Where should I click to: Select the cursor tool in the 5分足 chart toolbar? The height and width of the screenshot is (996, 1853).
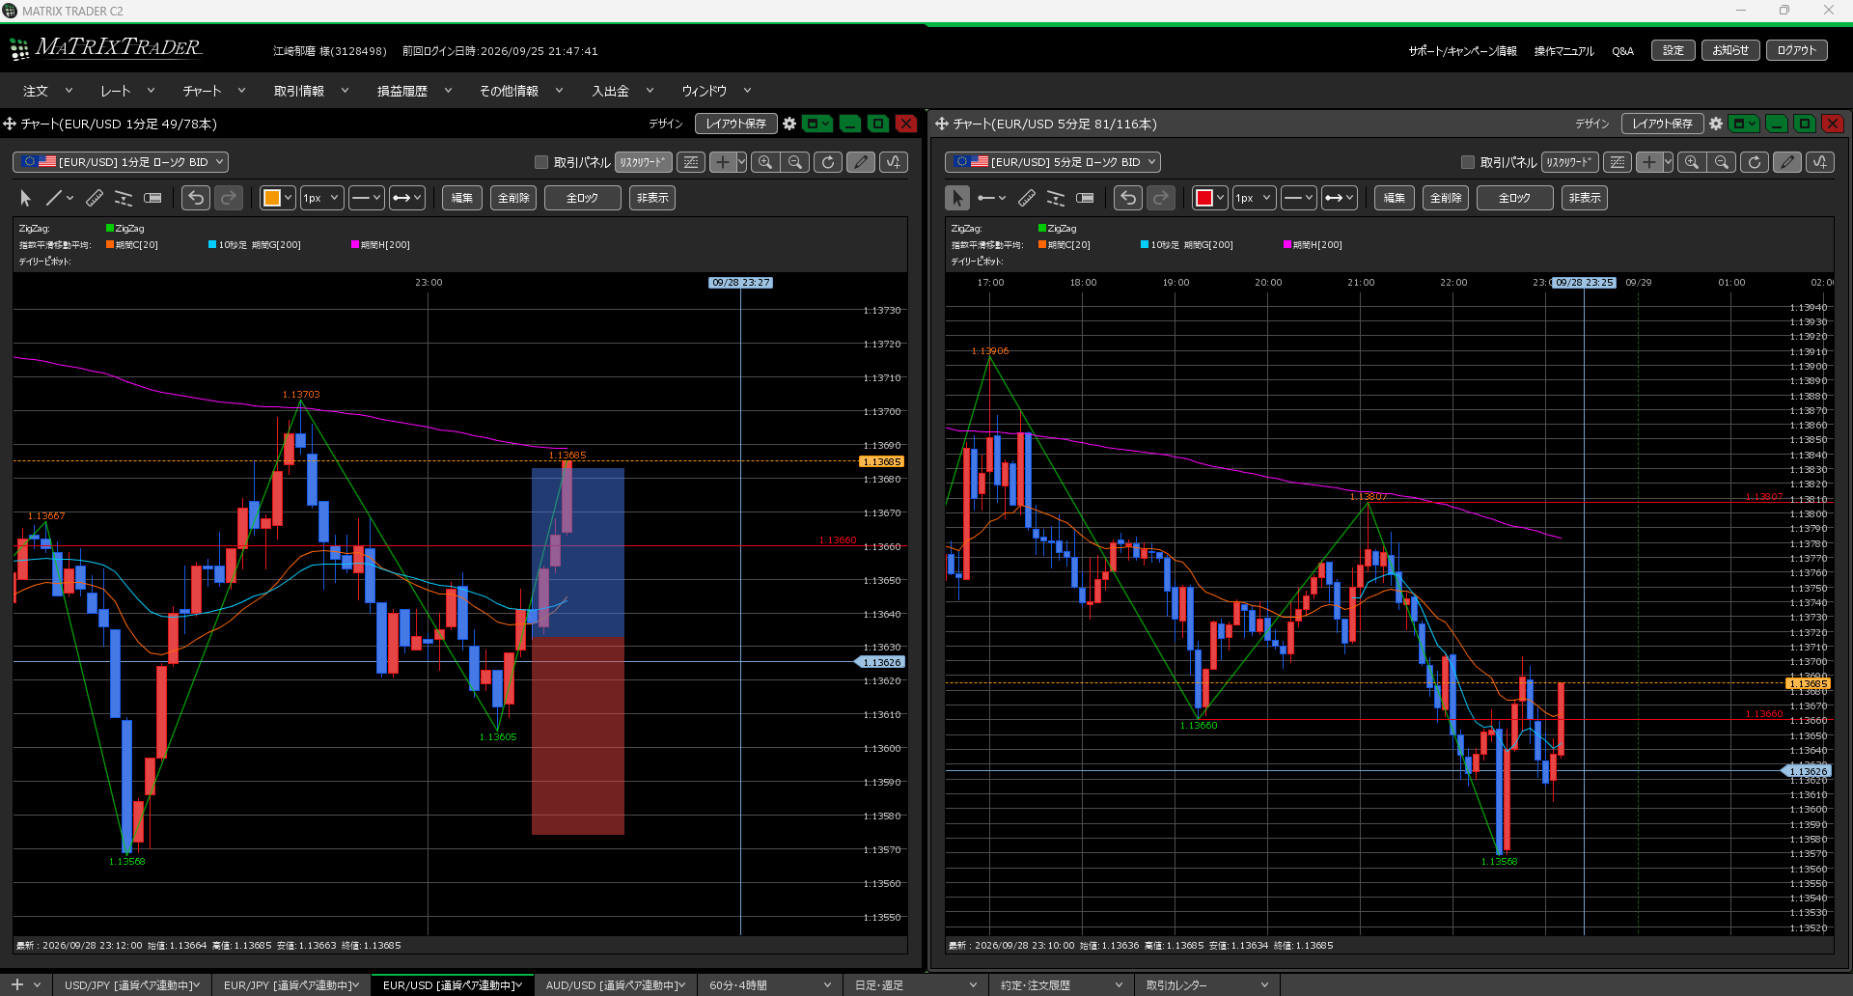pos(957,198)
